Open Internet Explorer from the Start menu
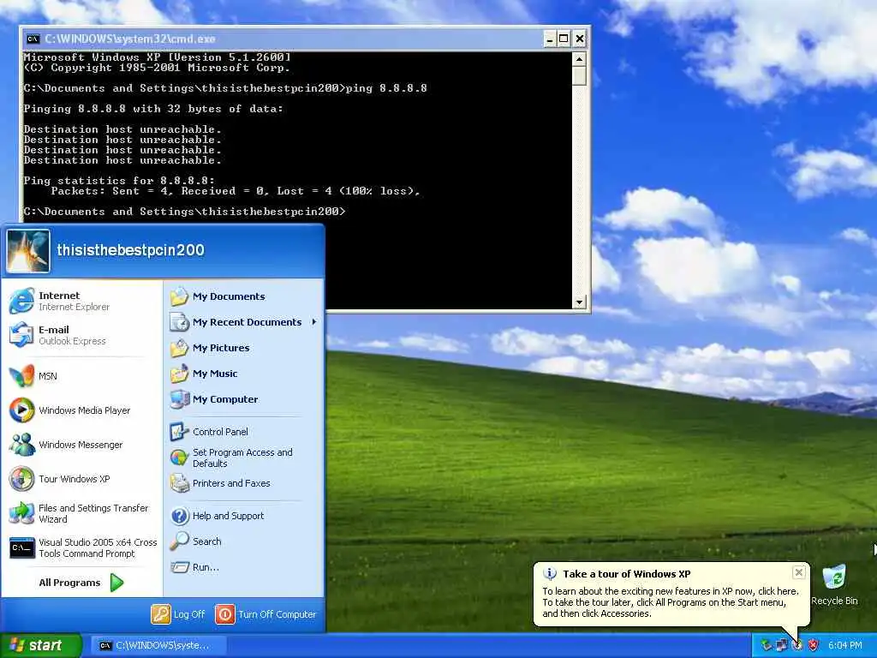Screen dimensions: 877x658 [81, 301]
